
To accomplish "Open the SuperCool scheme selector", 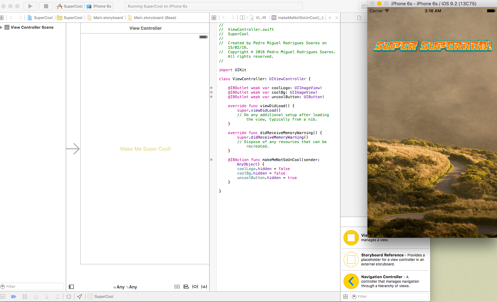I will pos(70,6).
